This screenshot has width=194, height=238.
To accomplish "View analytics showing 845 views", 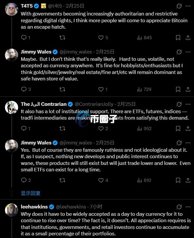I will 144,37.
